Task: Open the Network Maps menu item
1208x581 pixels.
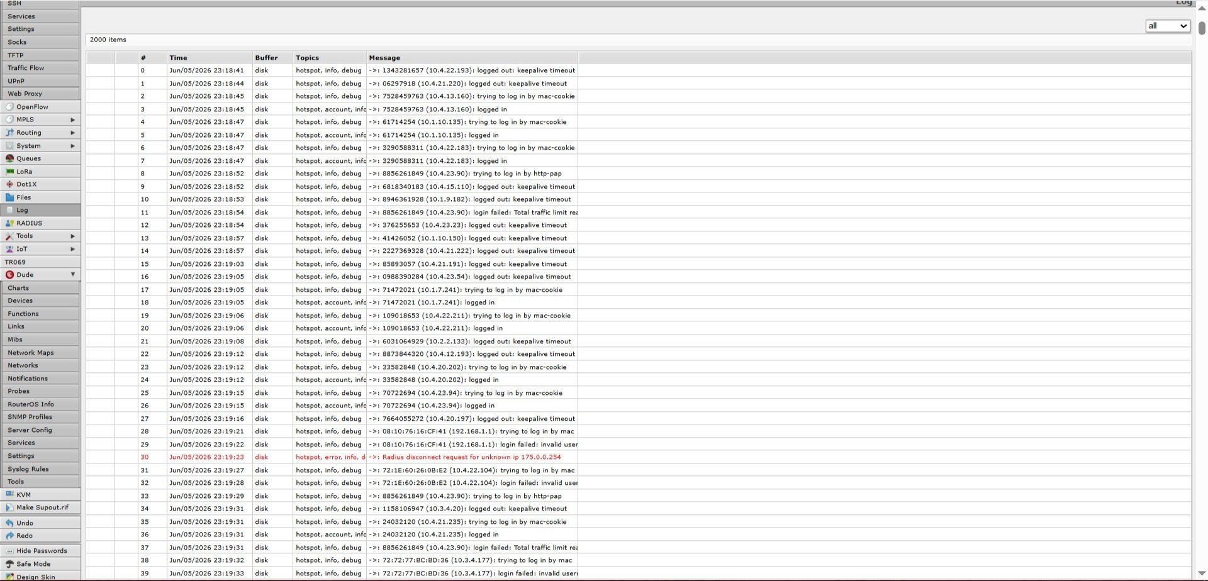Action: point(40,353)
